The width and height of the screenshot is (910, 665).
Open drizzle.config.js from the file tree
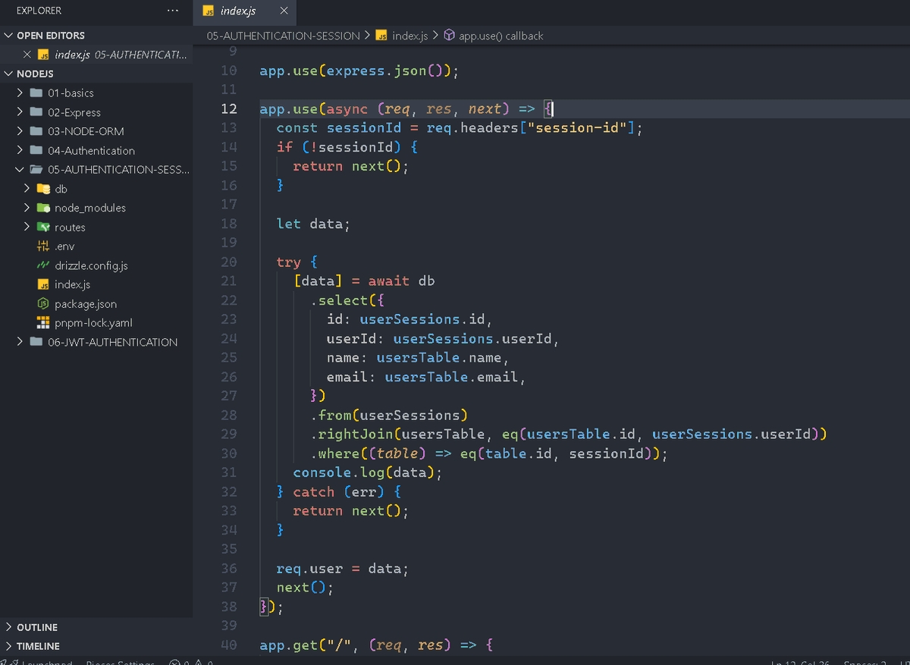(x=91, y=265)
